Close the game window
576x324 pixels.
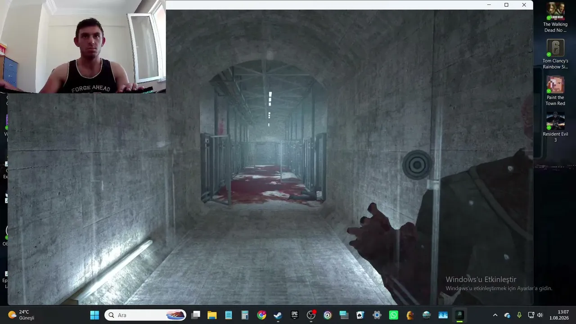pyautogui.click(x=524, y=5)
